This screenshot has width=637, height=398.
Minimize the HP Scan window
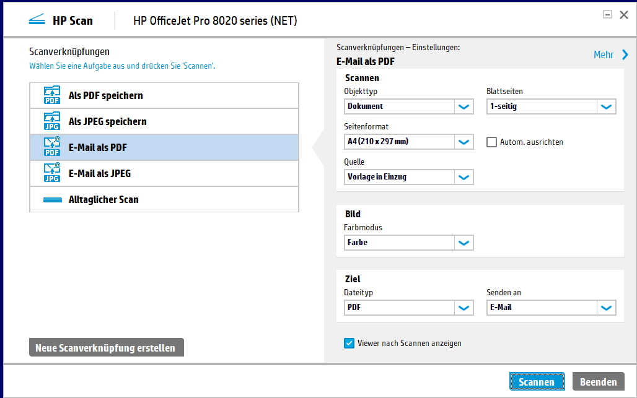pyautogui.click(x=608, y=15)
